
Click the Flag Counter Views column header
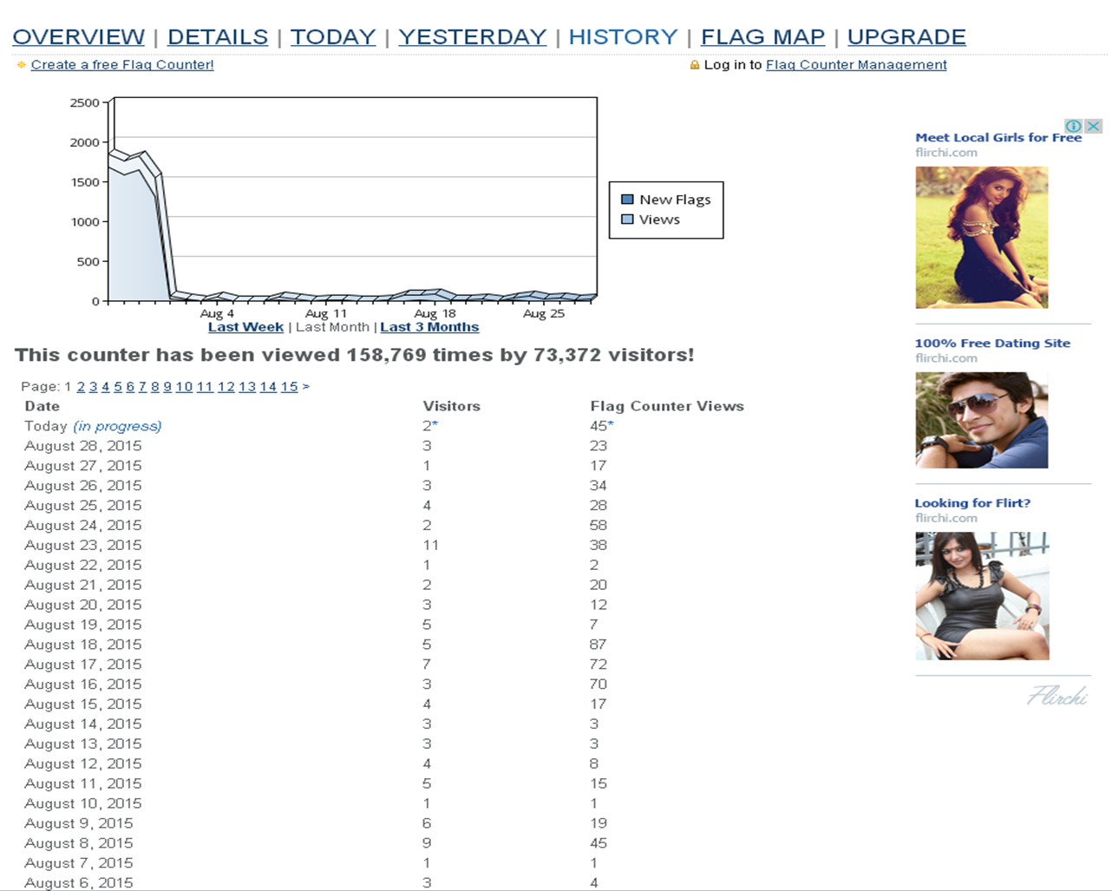[x=667, y=406]
